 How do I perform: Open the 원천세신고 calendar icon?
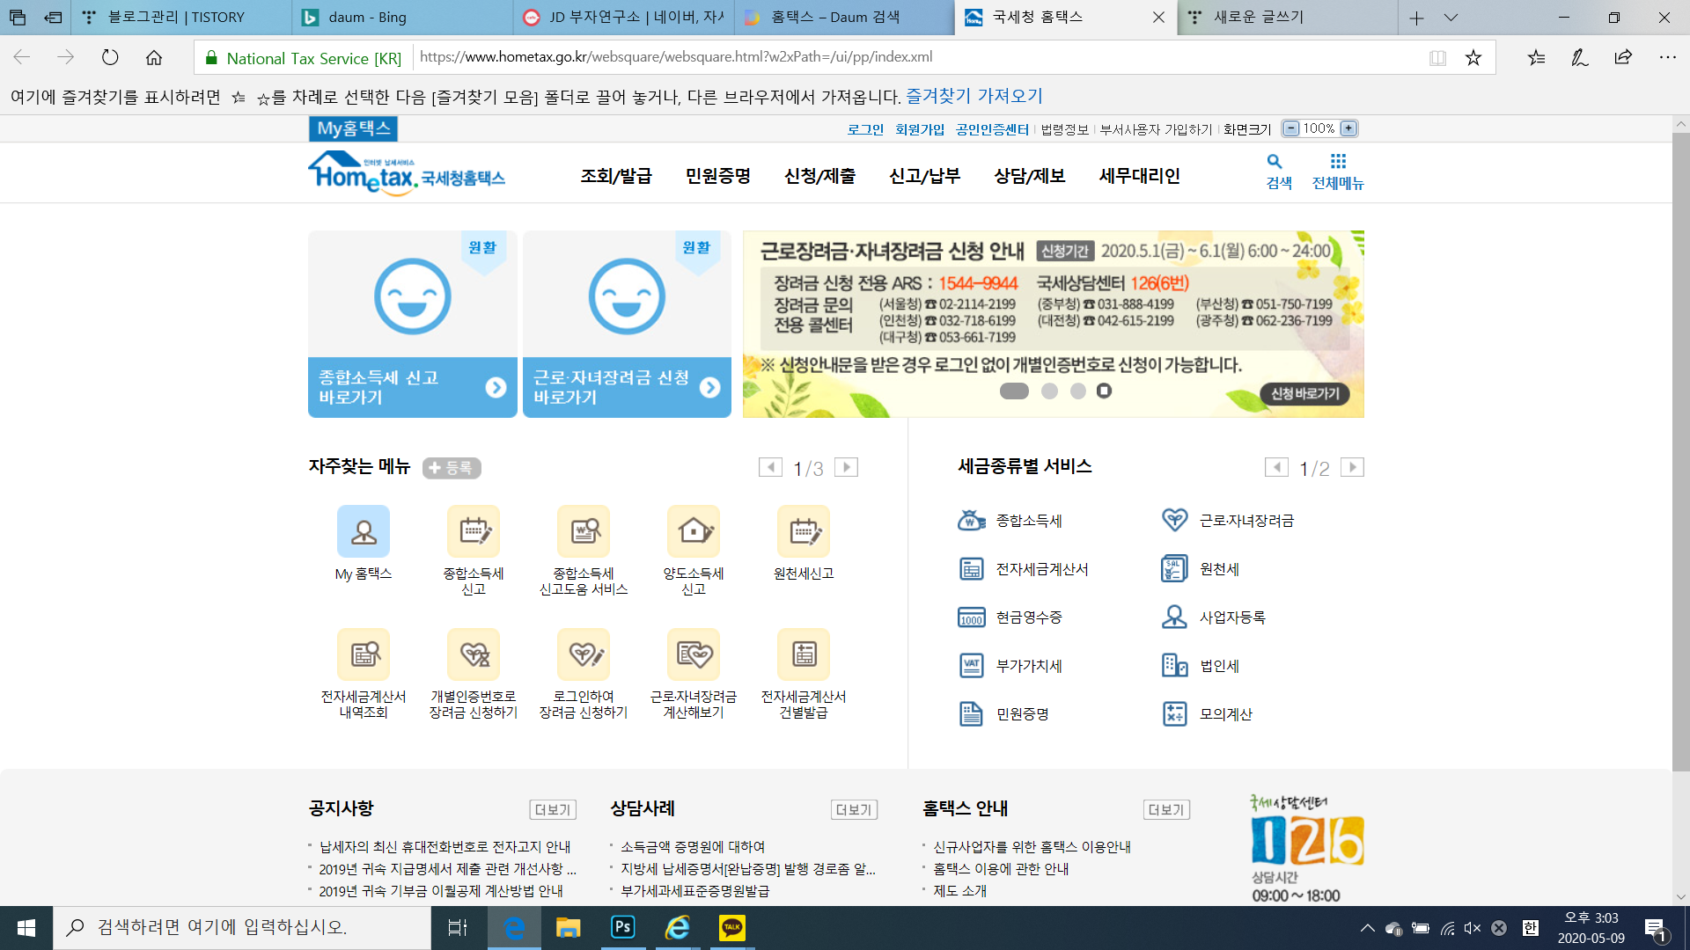803,531
